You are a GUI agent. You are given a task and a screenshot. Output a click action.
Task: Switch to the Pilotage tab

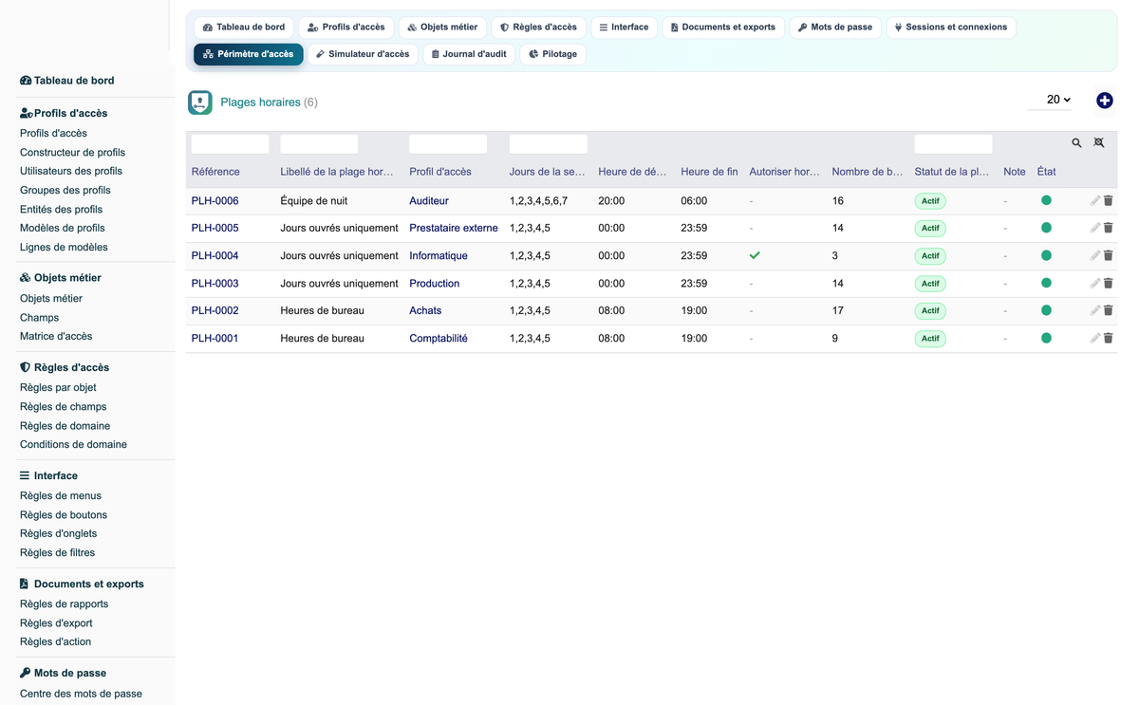pos(553,54)
